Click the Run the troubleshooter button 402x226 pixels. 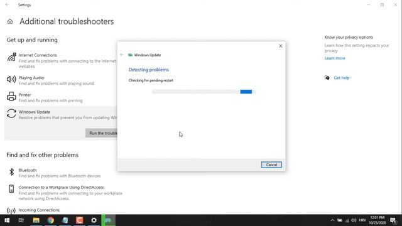[102, 133]
